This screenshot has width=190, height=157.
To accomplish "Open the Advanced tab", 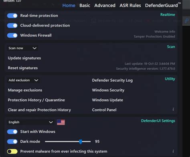I will point(105,6).
